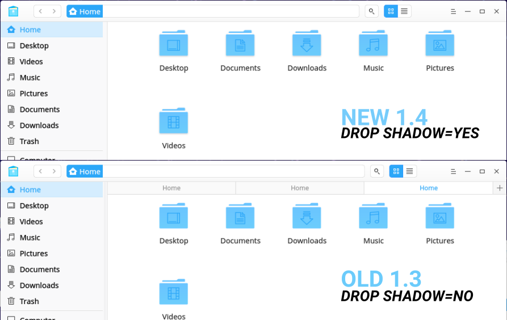Select Pictures in bottom window sidebar
Viewport: 507px width, 320px height.
click(x=52, y=254)
